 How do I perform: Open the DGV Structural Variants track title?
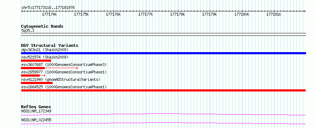(x=50, y=45)
